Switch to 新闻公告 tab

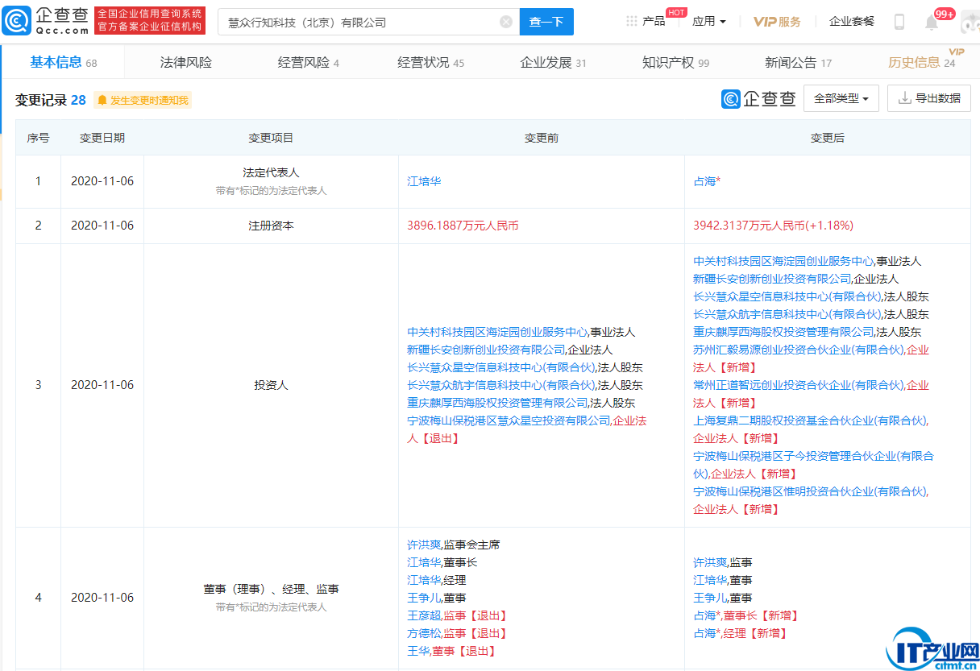(798, 62)
